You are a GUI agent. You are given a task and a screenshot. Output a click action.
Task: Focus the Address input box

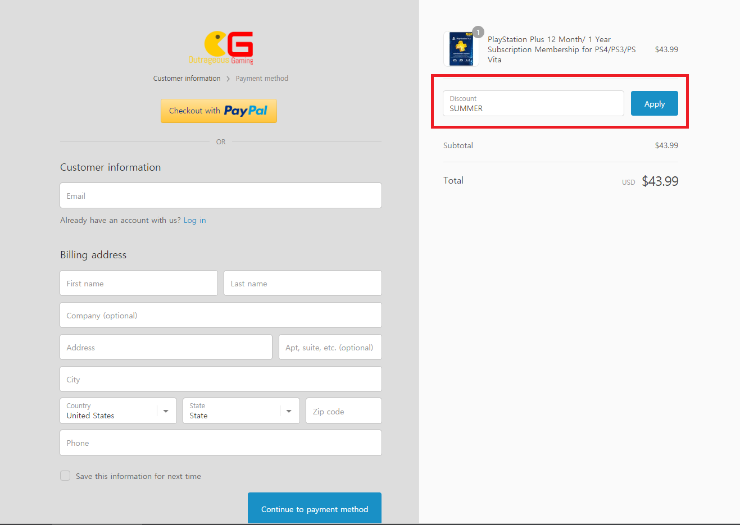click(166, 348)
